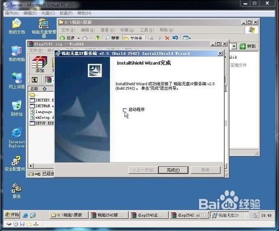Screen dimensions: 279x231
Task: Switch to 锐起2542 taskbar button
Action: click(109, 215)
